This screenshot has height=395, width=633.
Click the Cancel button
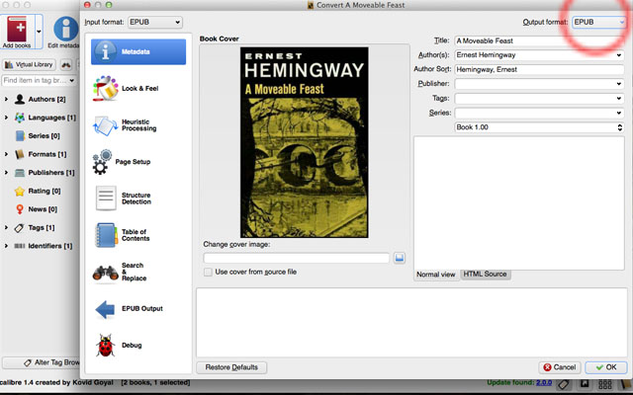pos(560,367)
